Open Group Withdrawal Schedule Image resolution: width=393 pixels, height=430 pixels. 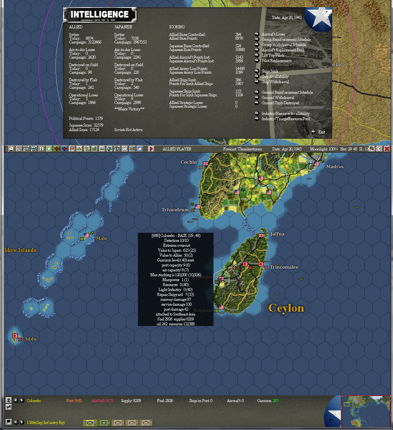[x=283, y=45]
